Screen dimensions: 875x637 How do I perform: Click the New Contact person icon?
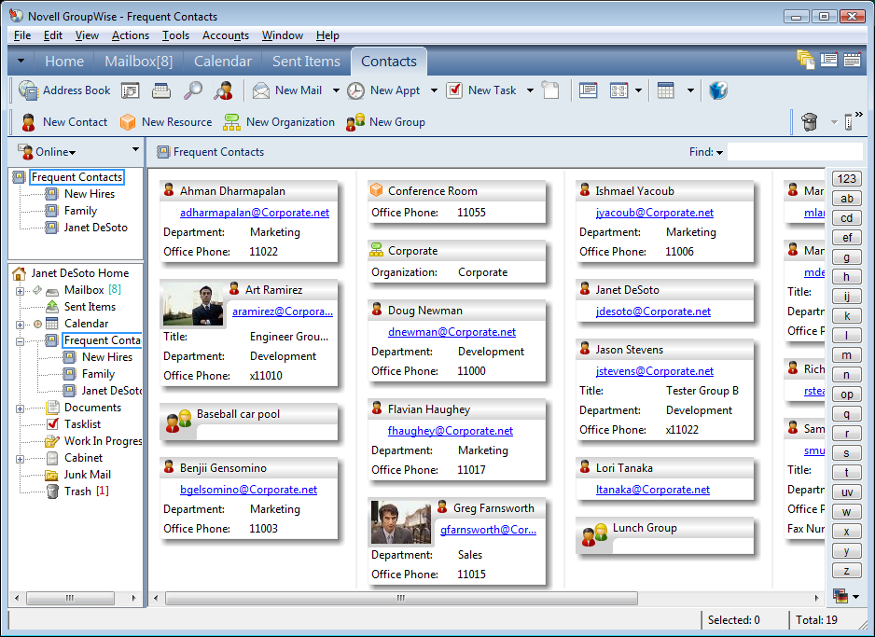tap(29, 122)
